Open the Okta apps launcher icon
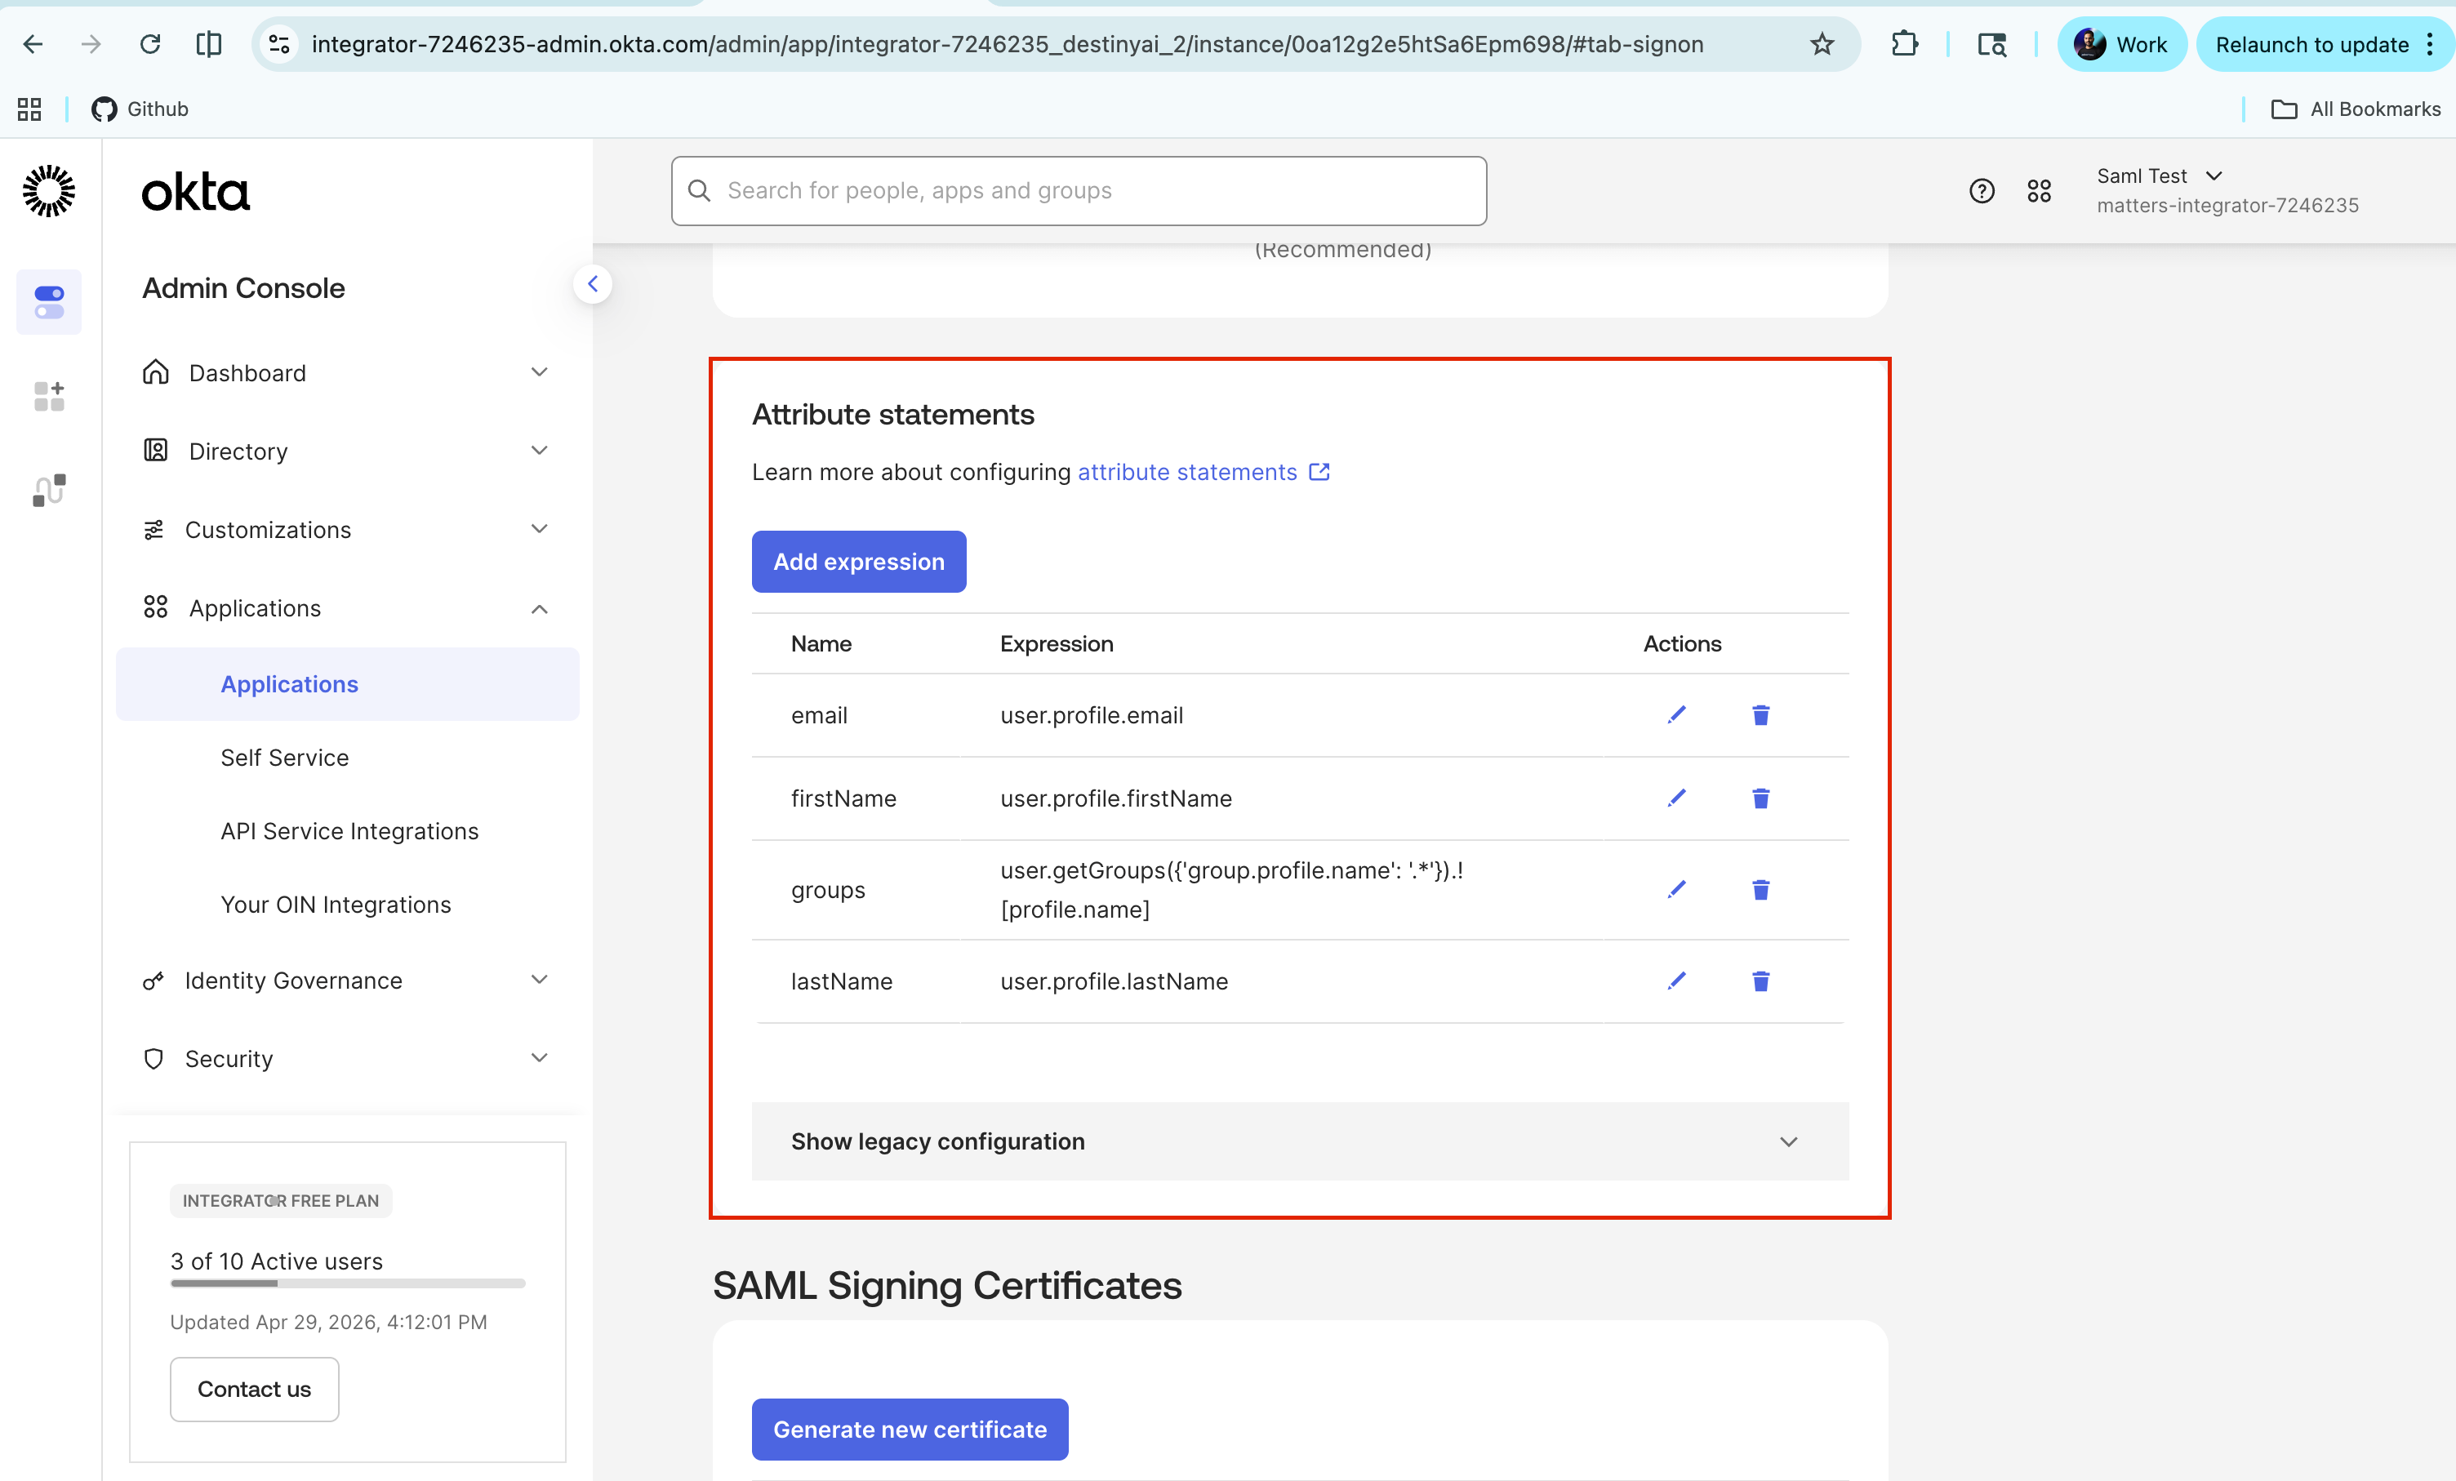2456x1481 pixels. pos(2040,190)
